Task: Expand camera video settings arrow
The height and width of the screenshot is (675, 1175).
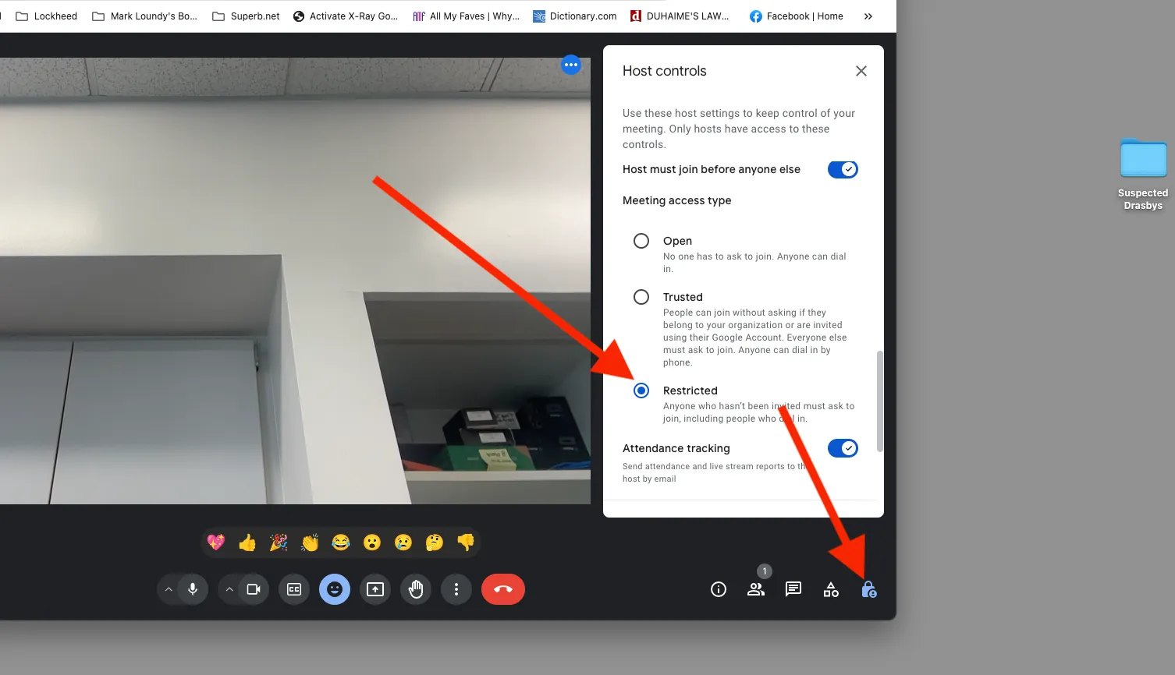Action: pos(229,589)
